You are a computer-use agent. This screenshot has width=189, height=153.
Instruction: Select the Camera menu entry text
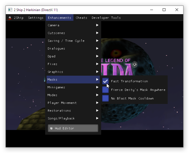pos(53,25)
